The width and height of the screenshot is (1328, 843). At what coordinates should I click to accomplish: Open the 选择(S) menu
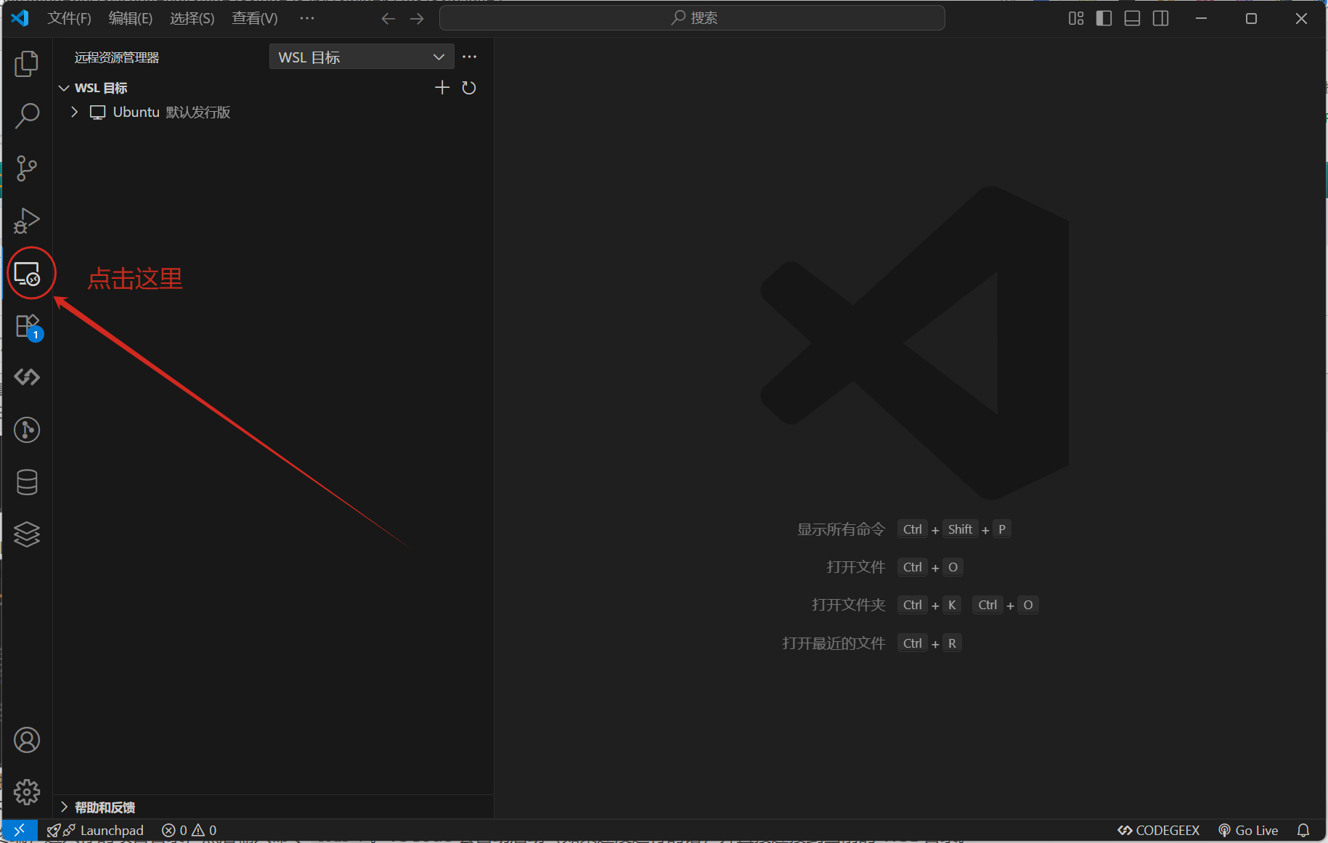(192, 18)
